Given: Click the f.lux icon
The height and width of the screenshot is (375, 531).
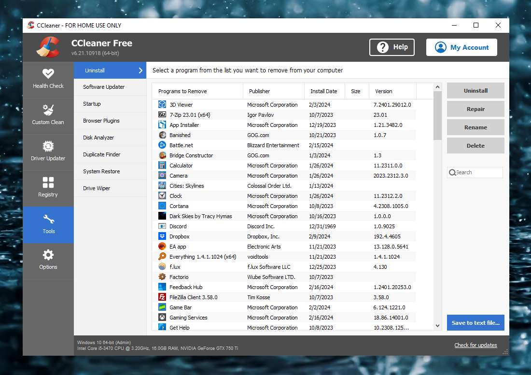Looking at the screenshot, I should [162, 267].
